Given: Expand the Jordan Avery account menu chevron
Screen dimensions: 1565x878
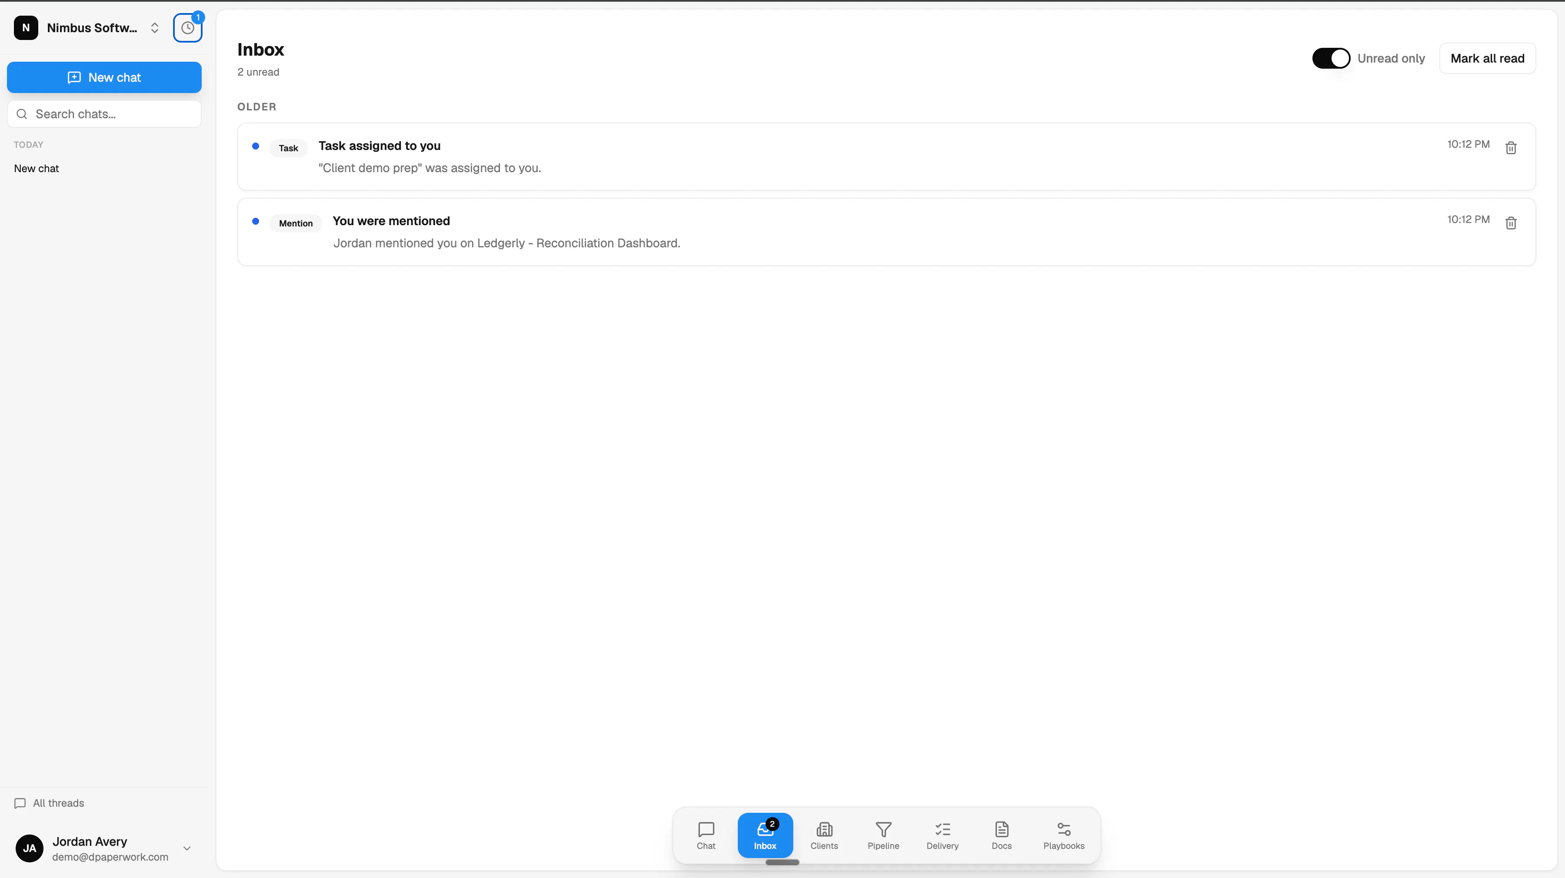Looking at the screenshot, I should tap(187, 848).
